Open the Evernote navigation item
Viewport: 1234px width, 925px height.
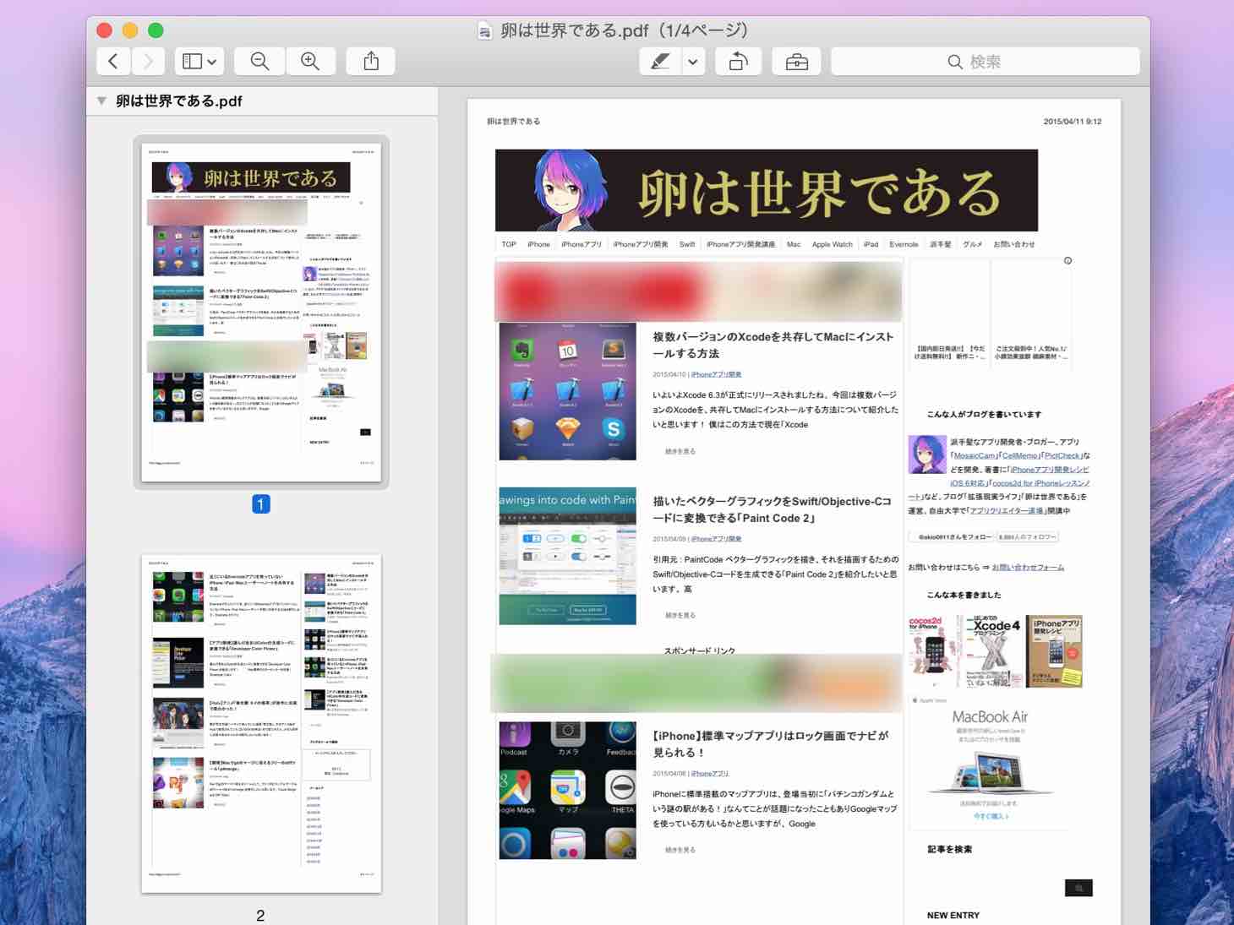pos(904,244)
